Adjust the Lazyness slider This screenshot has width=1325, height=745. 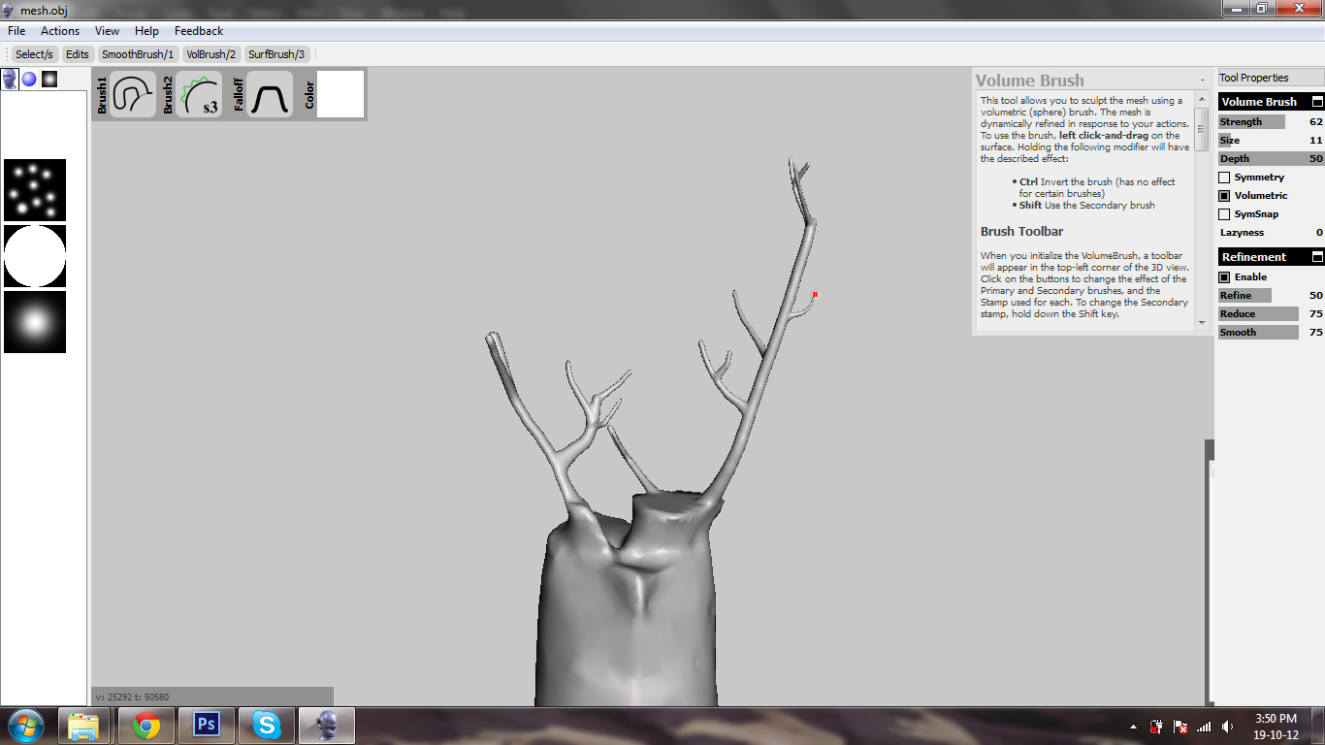coord(1271,233)
